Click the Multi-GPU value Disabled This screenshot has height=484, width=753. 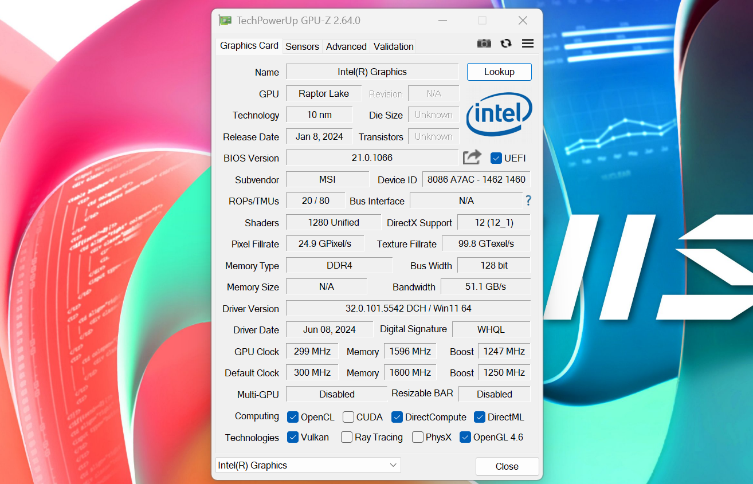tap(337, 394)
